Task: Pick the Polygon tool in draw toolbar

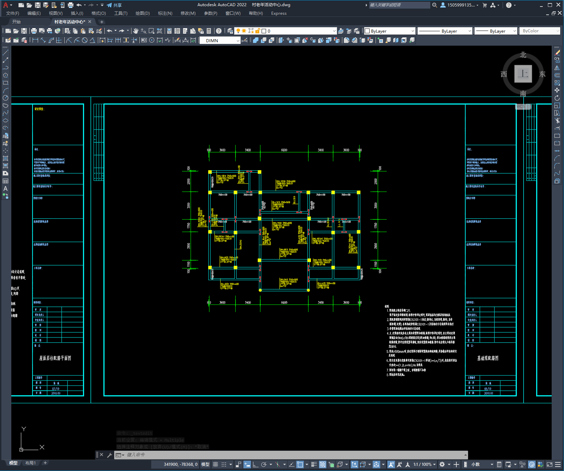Action: pyautogui.click(x=5, y=75)
